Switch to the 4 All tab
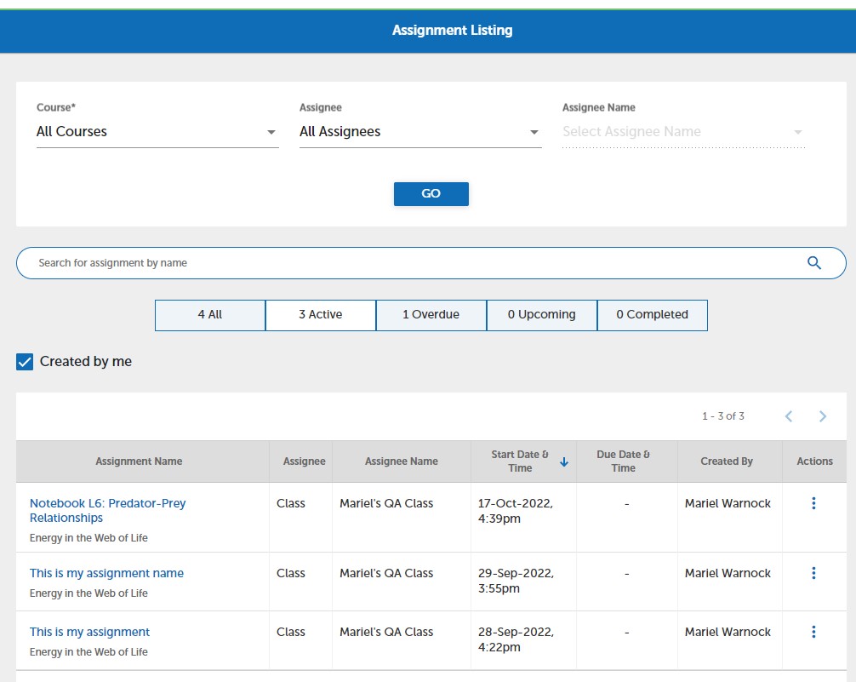 pyautogui.click(x=210, y=315)
